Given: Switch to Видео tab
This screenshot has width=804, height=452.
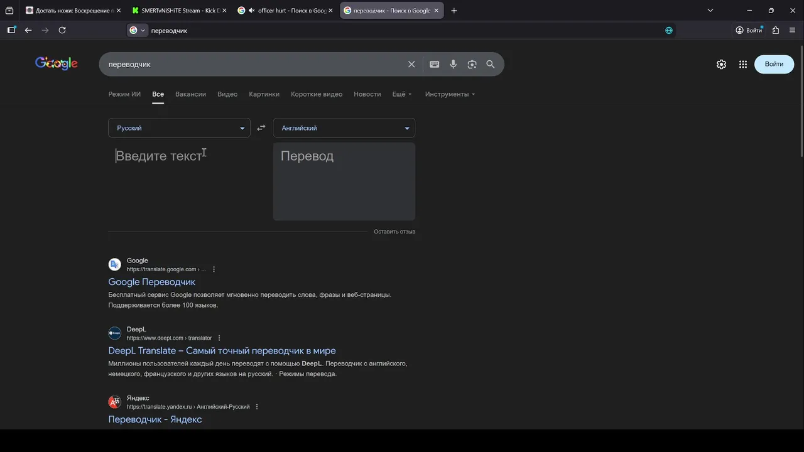Looking at the screenshot, I should [227, 94].
